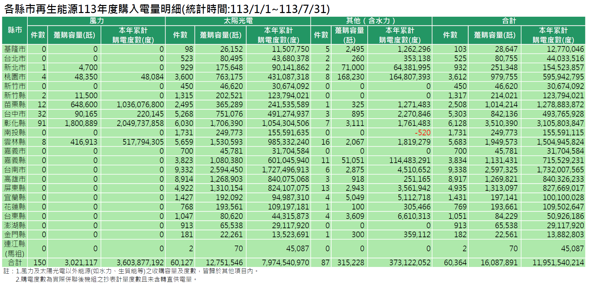Click the value 13,523,691 in 金門縣 row

point(290,235)
